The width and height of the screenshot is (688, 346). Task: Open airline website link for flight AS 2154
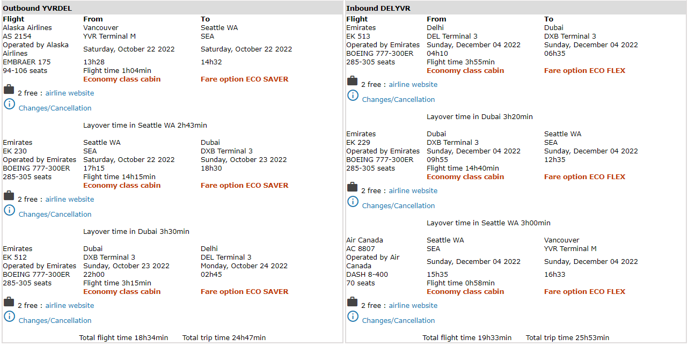click(69, 93)
